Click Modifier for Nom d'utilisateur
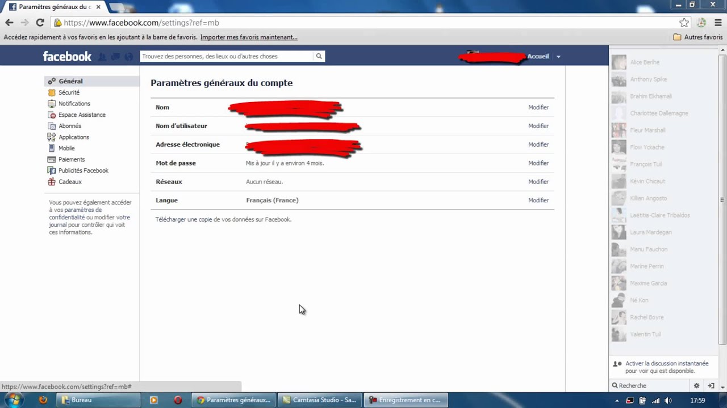This screenshot has height=408, width=727. pos(538,126)
